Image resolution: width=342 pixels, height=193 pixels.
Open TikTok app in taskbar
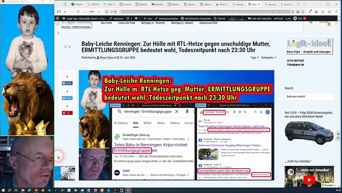(56, 190)
